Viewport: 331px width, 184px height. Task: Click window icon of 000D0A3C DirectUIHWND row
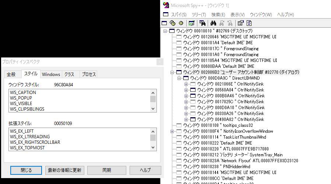pyautogui.click(x=186, y=78)
